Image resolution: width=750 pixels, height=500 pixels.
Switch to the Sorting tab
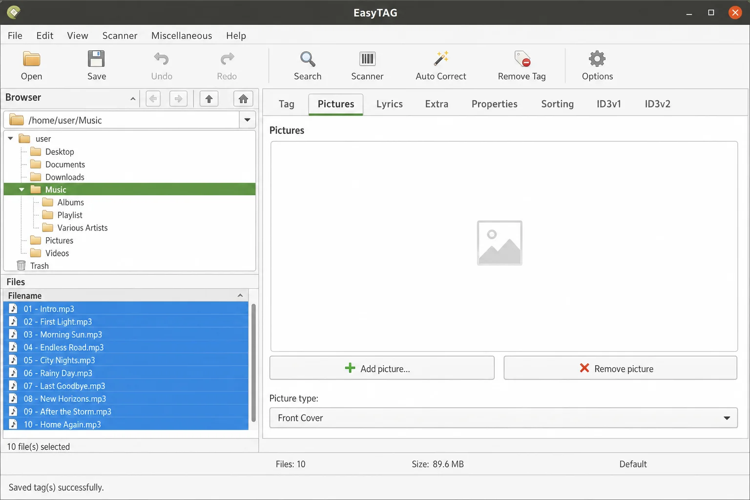click(557, 104)
